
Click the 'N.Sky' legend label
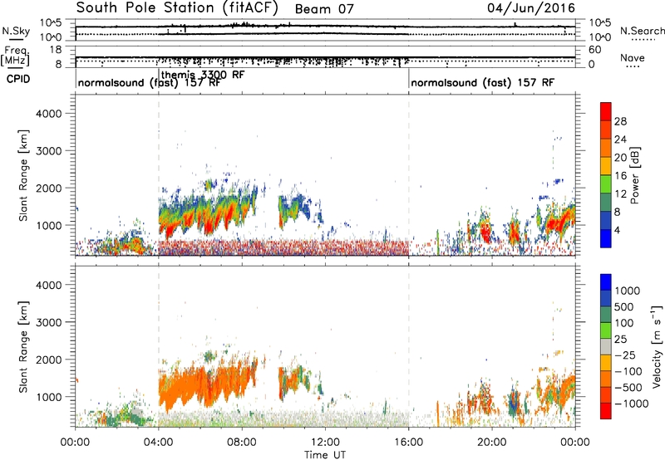pyautogui.click(x=16, y=31)
